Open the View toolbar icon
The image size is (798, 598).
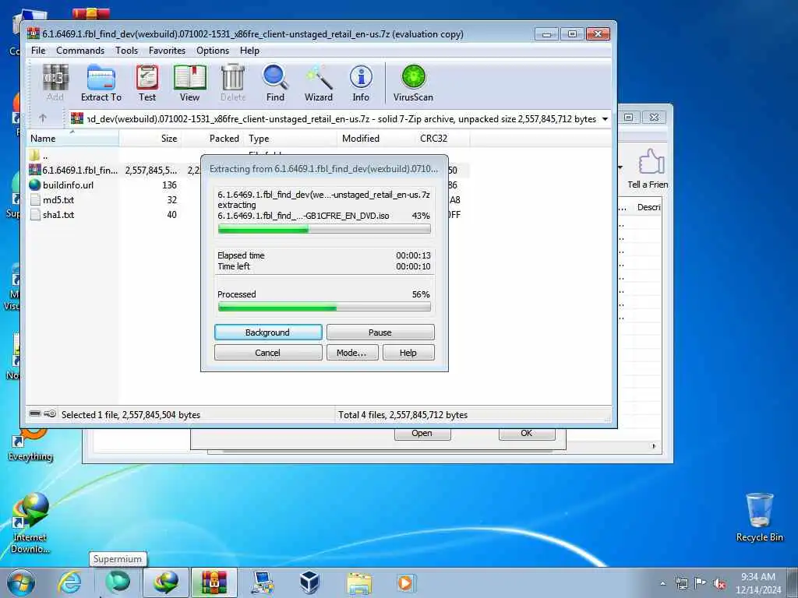(189, 83)
